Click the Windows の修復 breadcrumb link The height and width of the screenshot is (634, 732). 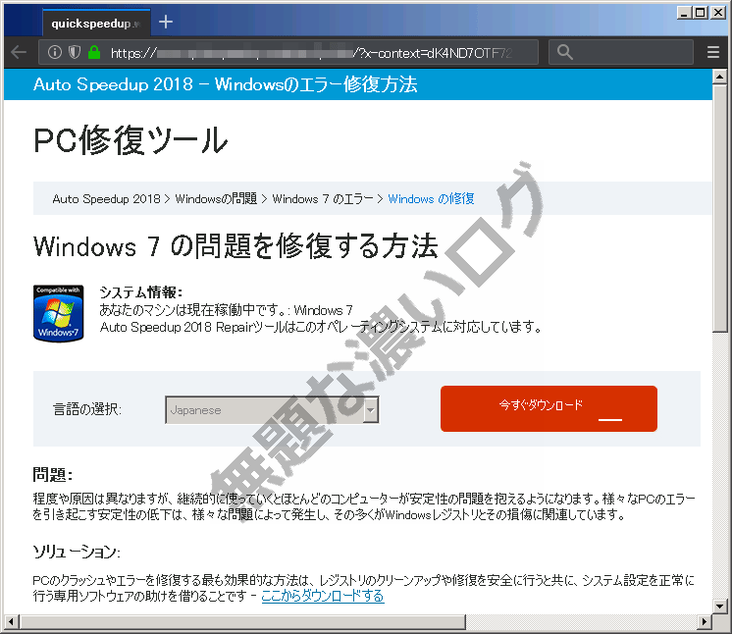click(x=431, y=199)
